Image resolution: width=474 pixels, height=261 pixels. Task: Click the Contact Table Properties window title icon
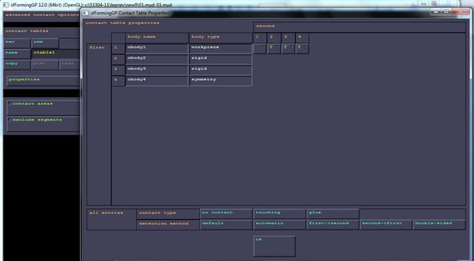[86, 13]
